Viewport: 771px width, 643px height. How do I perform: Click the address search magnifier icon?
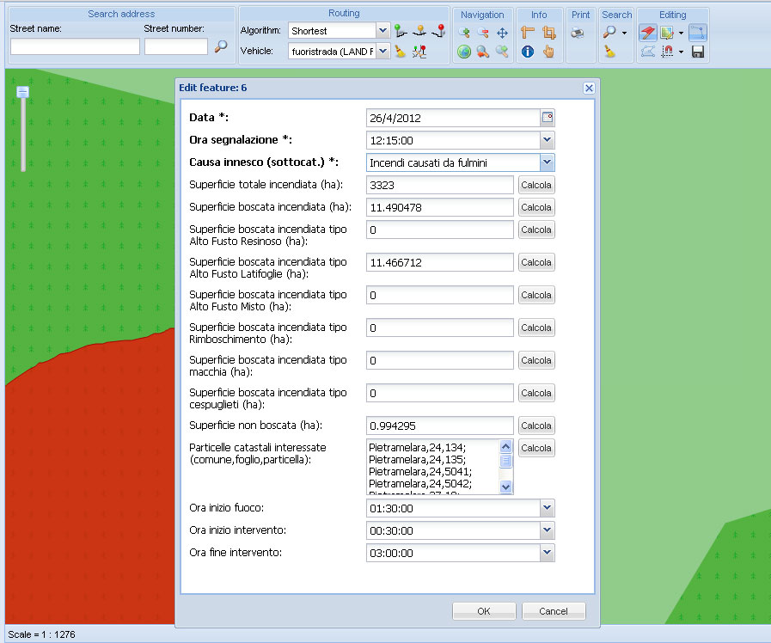click(x=221, y=47)
